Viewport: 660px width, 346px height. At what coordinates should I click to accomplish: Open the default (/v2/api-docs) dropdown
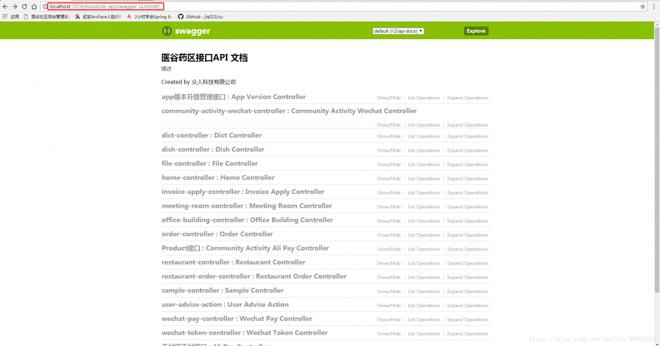click(x=398, y=31)
